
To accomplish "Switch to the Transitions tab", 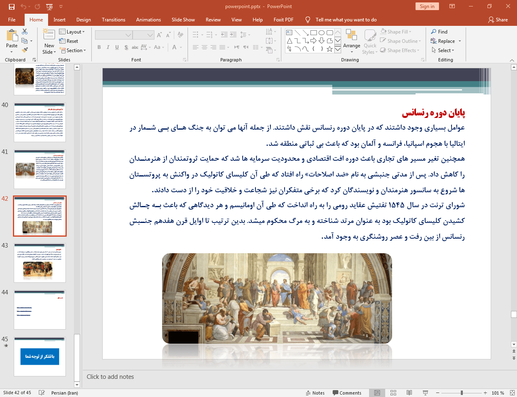I will pyautogui.click(x=114, y=19).
